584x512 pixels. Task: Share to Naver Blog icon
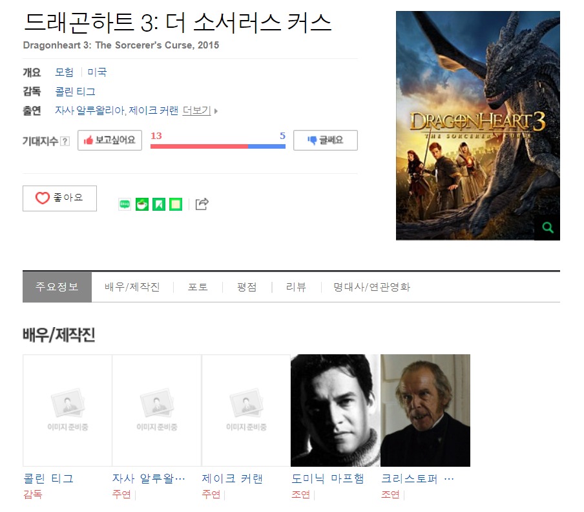click(125, 204)
